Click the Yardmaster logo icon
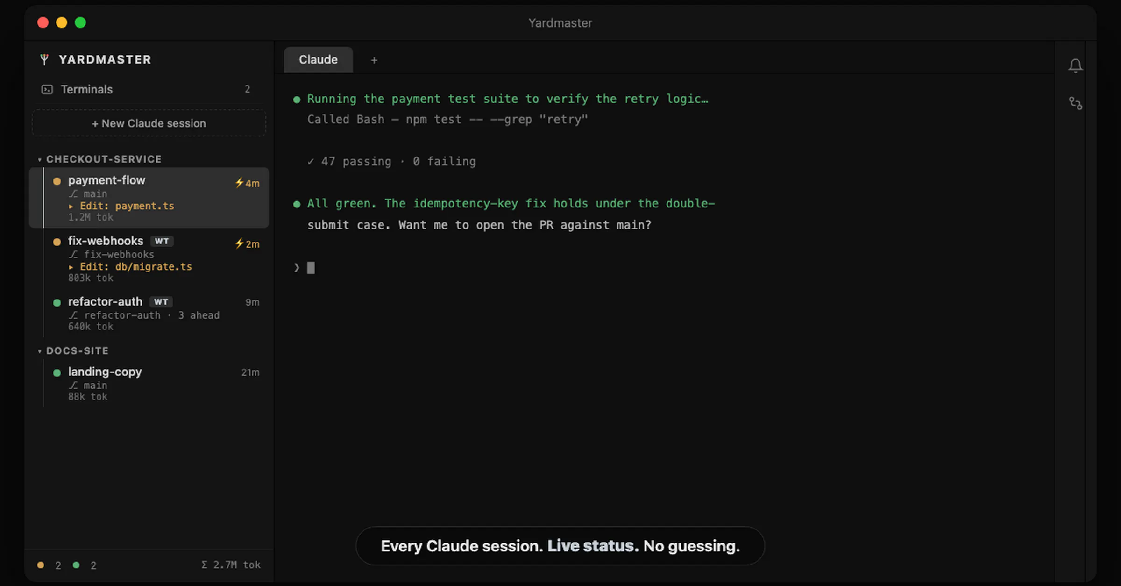Viewport: 1121px width, 586px height. click(44, 59)
